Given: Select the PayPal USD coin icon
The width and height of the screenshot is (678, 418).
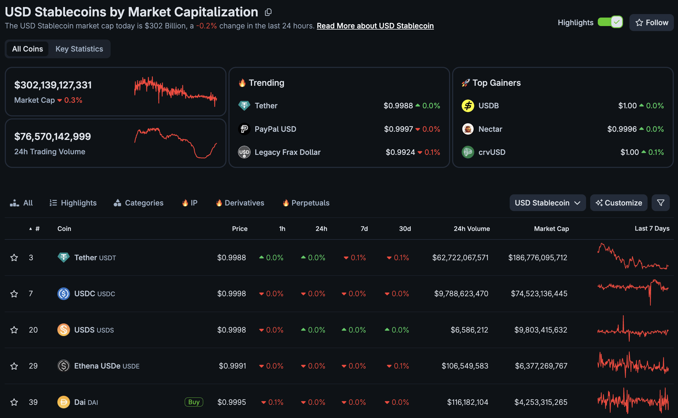Looking at the screenshot, I should tap(244, 129).
